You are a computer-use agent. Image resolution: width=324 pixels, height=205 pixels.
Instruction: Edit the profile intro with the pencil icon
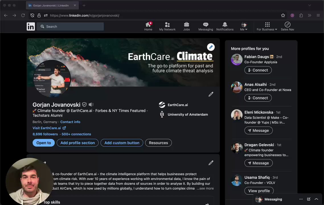[x=211, y=94]
